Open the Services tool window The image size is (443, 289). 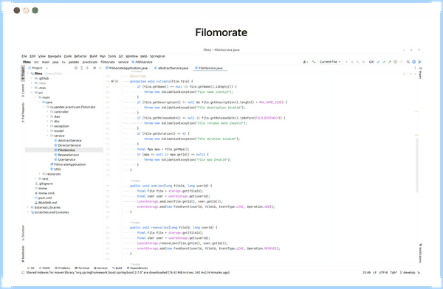tap(100, 268)
